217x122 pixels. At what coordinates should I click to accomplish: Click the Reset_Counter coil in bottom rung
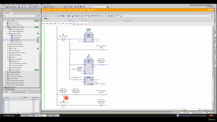tap(101, 95)
